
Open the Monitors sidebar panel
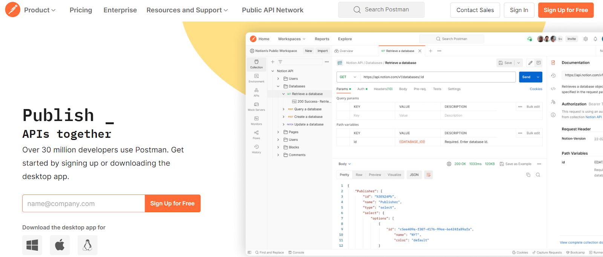pyautogui.click(x=256, y=121)
